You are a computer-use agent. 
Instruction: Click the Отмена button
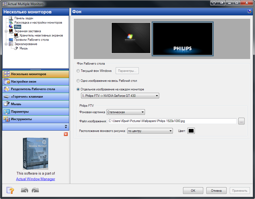click(x=216, y=191)
